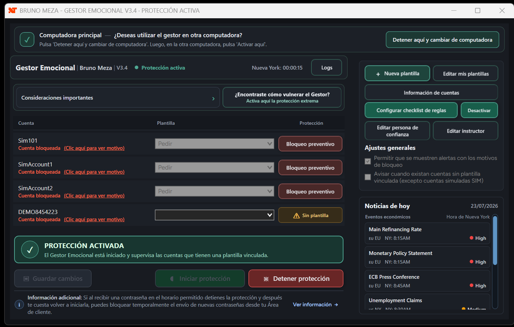The width and height of the screenshot is (514, 327).
Task: View block reason link for Sim101
Action: pyautogui.click(x=94, y=148)
